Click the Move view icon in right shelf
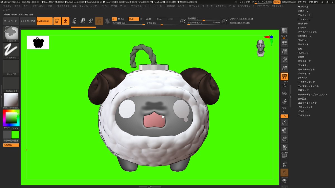This screenshot has height=188, width=335. click(x=284, y=131)
